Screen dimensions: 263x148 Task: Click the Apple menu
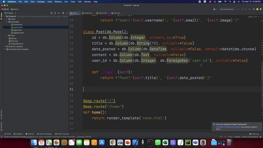click(x=4, y=2)
